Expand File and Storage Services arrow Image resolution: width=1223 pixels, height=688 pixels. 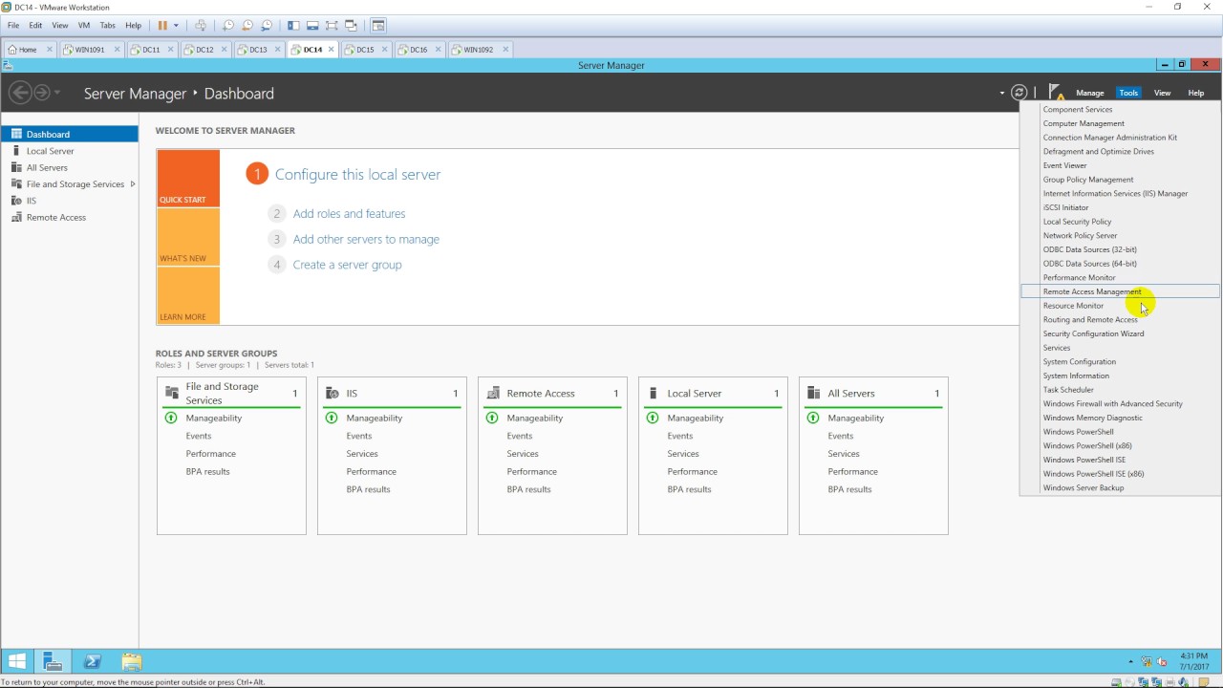pos(132,183)
